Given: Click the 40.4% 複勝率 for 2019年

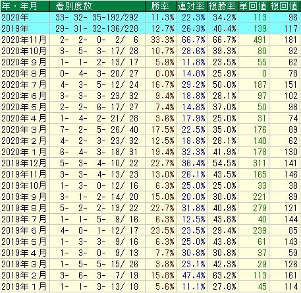Looking at the screenshot, I should tap(225, 28).
